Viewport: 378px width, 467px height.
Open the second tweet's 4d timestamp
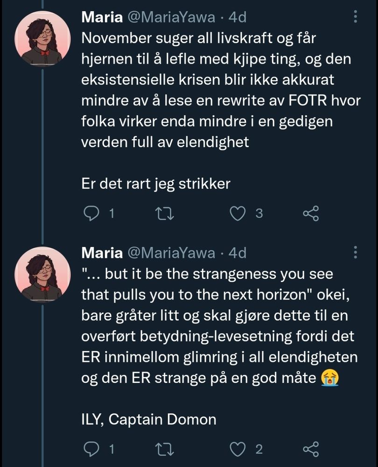pyautogui.click(x=237, y=253)
